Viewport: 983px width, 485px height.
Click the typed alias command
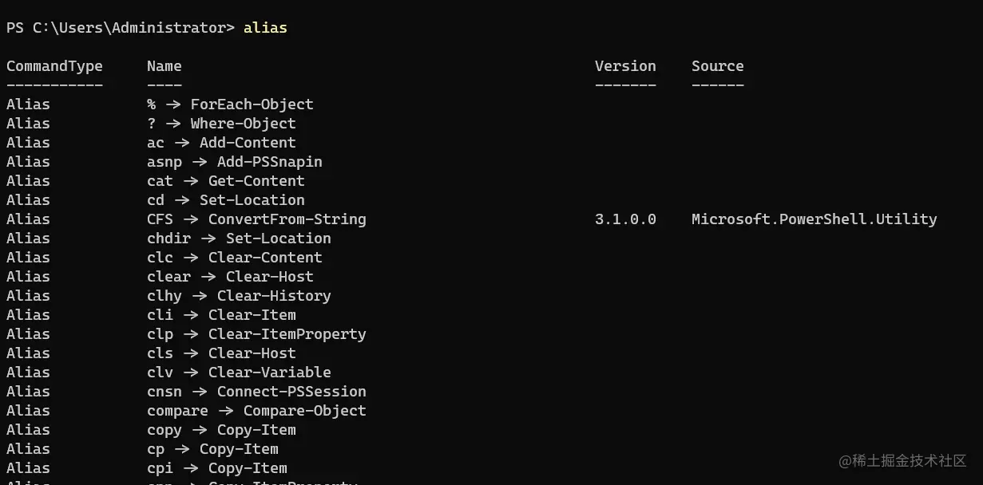pos(265,28)
